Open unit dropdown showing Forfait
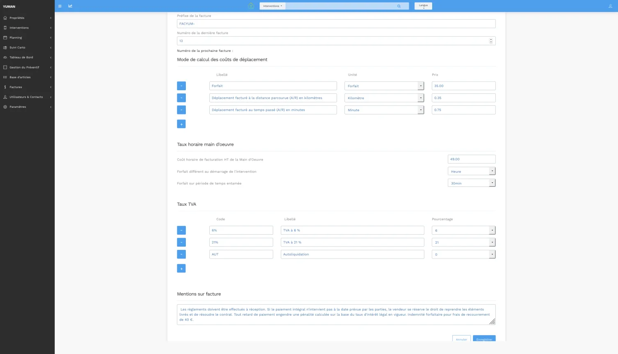The height and width of the screenshot is (354, 618). point(384,86)
